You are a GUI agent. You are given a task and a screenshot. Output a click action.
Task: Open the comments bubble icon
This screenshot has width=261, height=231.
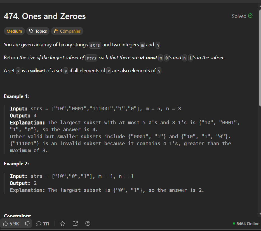39,223
